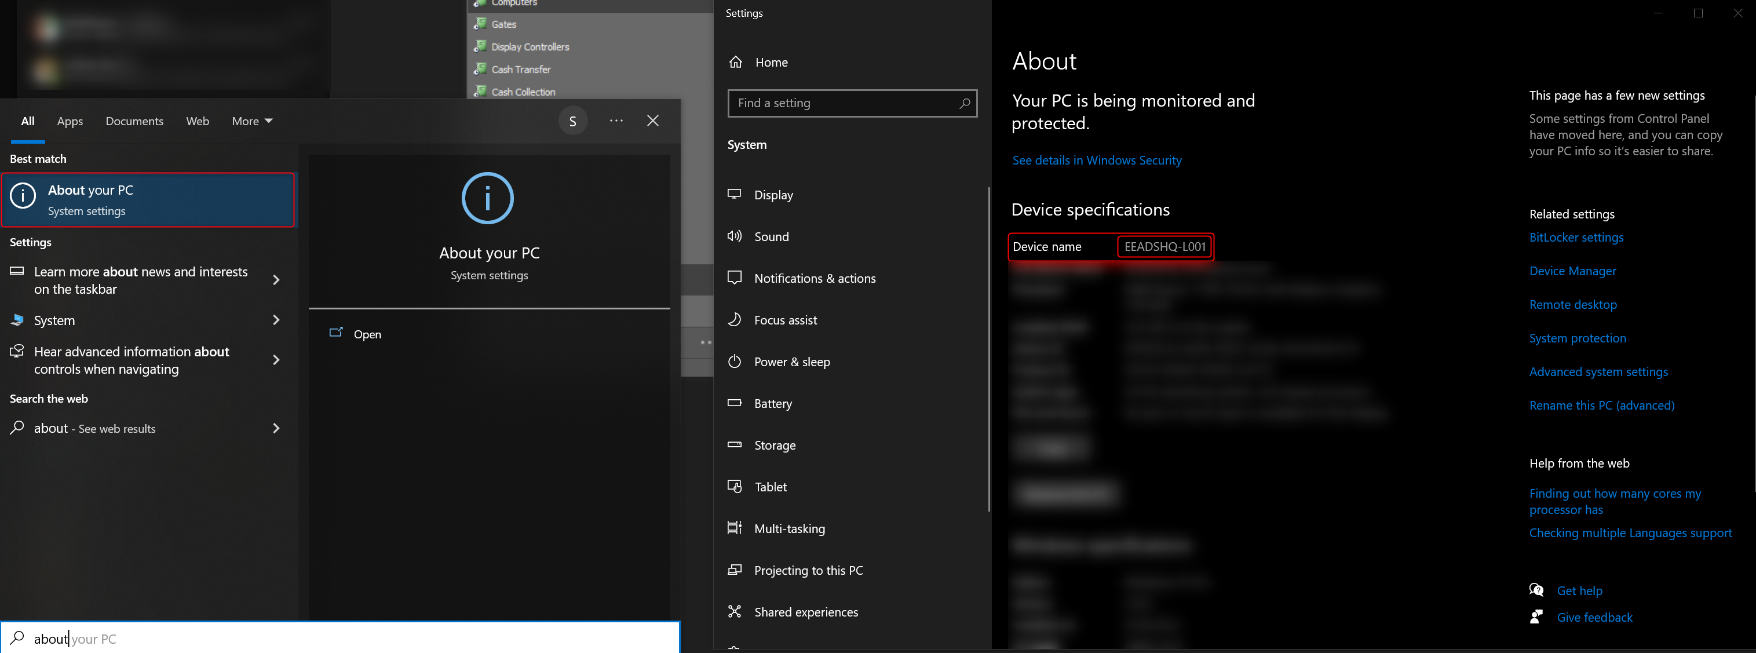
Task: Click the Home icon in Settings sidebar
Action: (x=736, y=62)
